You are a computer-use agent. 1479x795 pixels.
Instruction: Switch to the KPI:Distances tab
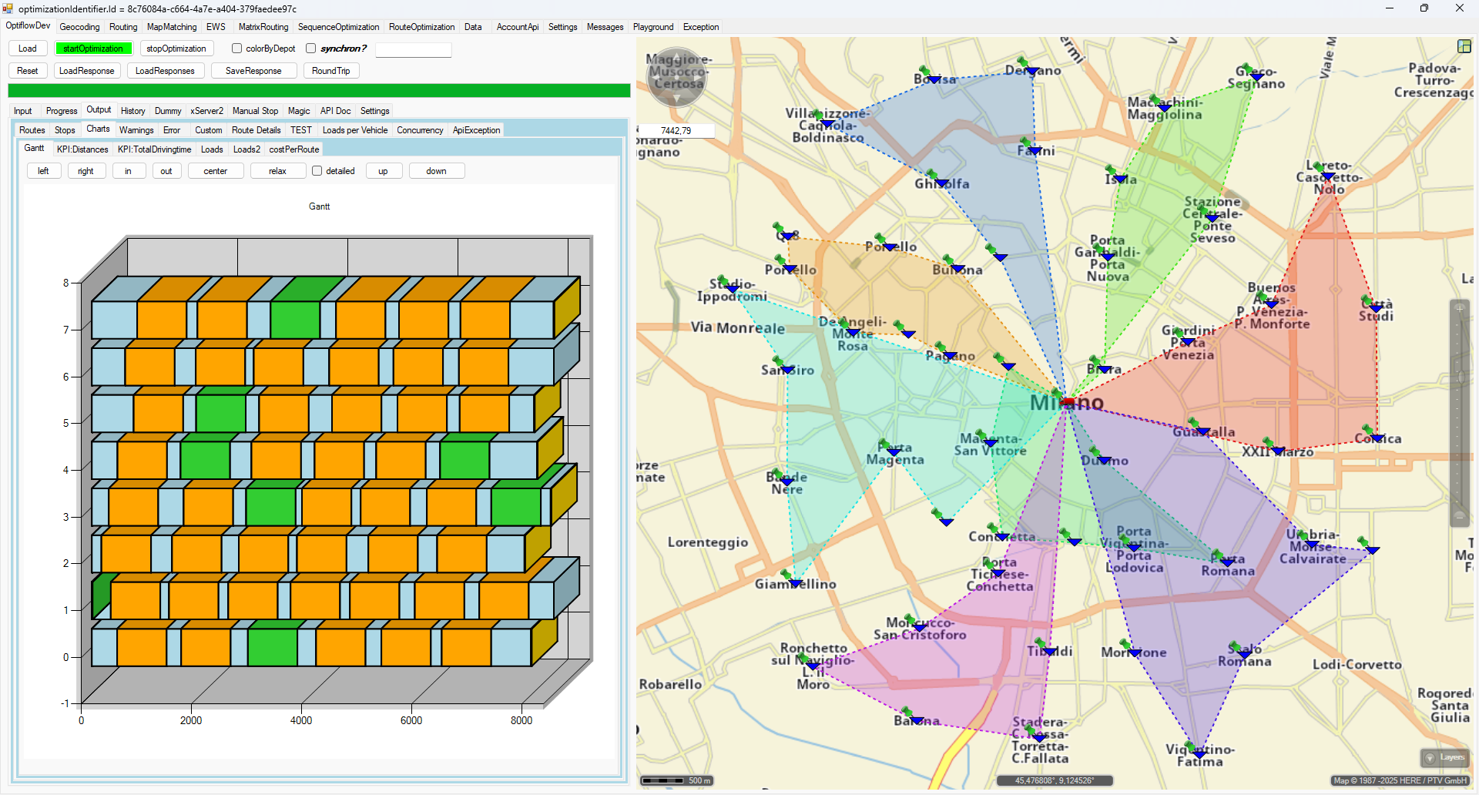82,149
